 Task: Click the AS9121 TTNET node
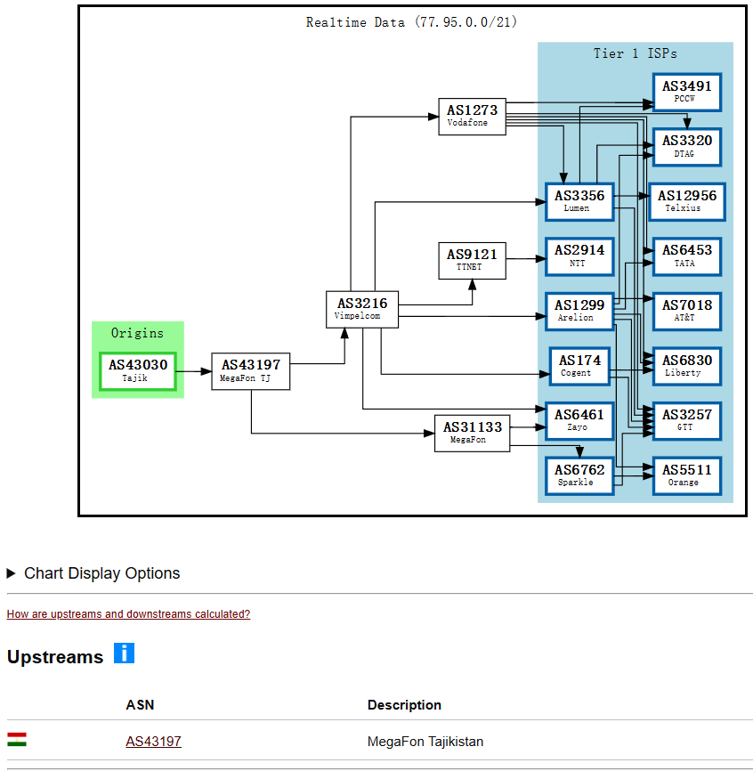pyautogui.click(x=472, y=261)
